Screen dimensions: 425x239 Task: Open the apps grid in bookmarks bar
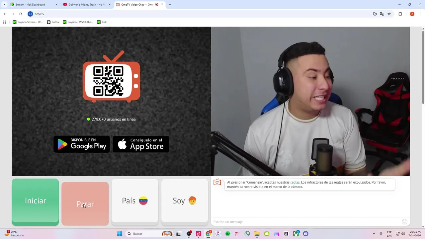pos(4,22)
